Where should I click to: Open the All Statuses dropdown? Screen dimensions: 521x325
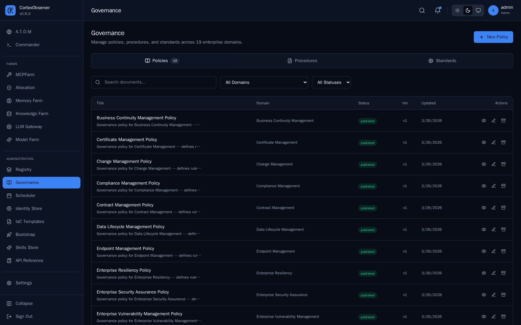point(331,83)
